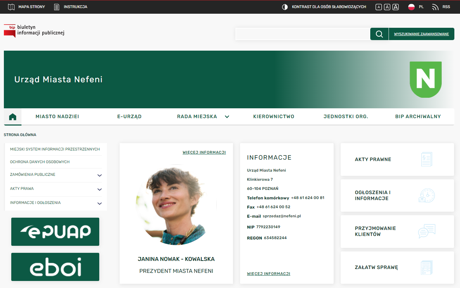Viewport: 460px width, 288px height.
Task: Click the Akty prawne card label
Action: coord(373,159)
